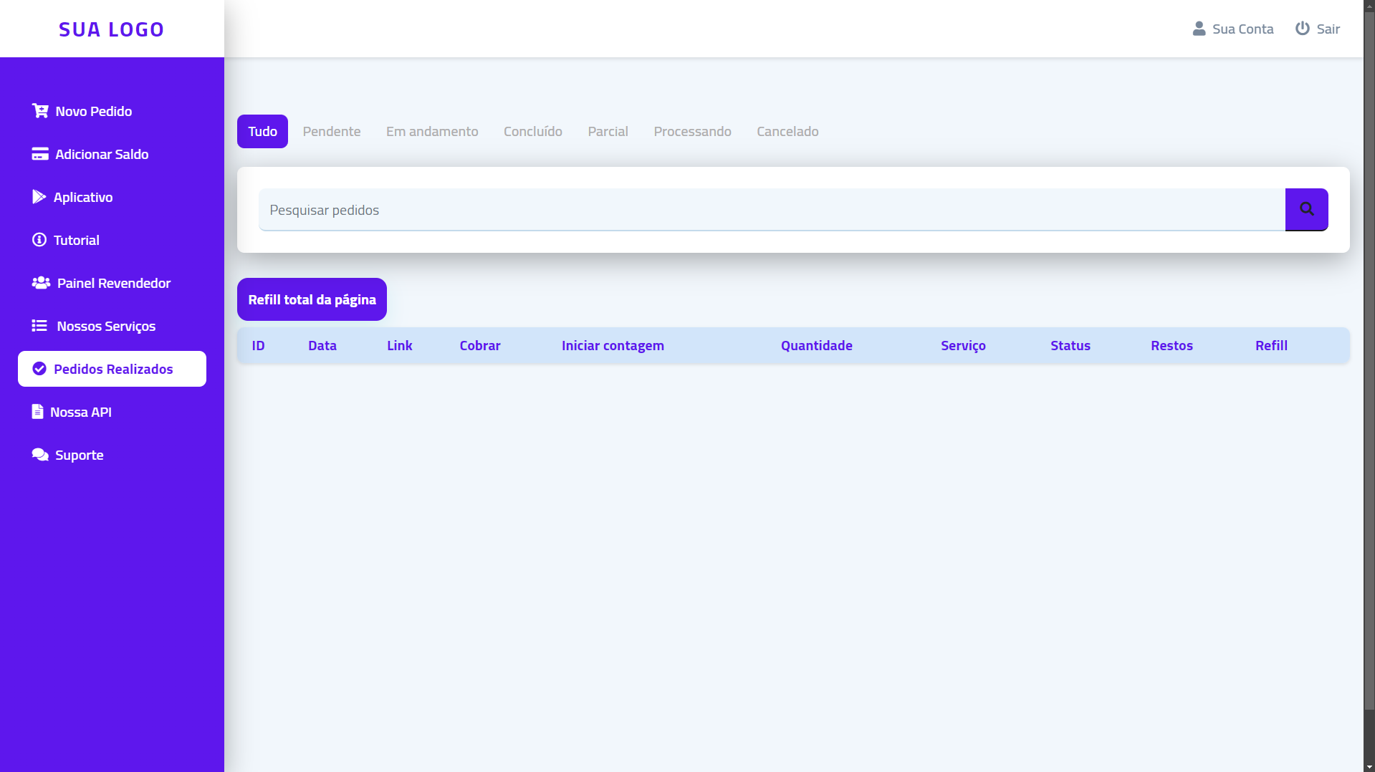Click inside the Pesquisar pedidos field
1375x772 pixels.
click(x=645, y=209)
